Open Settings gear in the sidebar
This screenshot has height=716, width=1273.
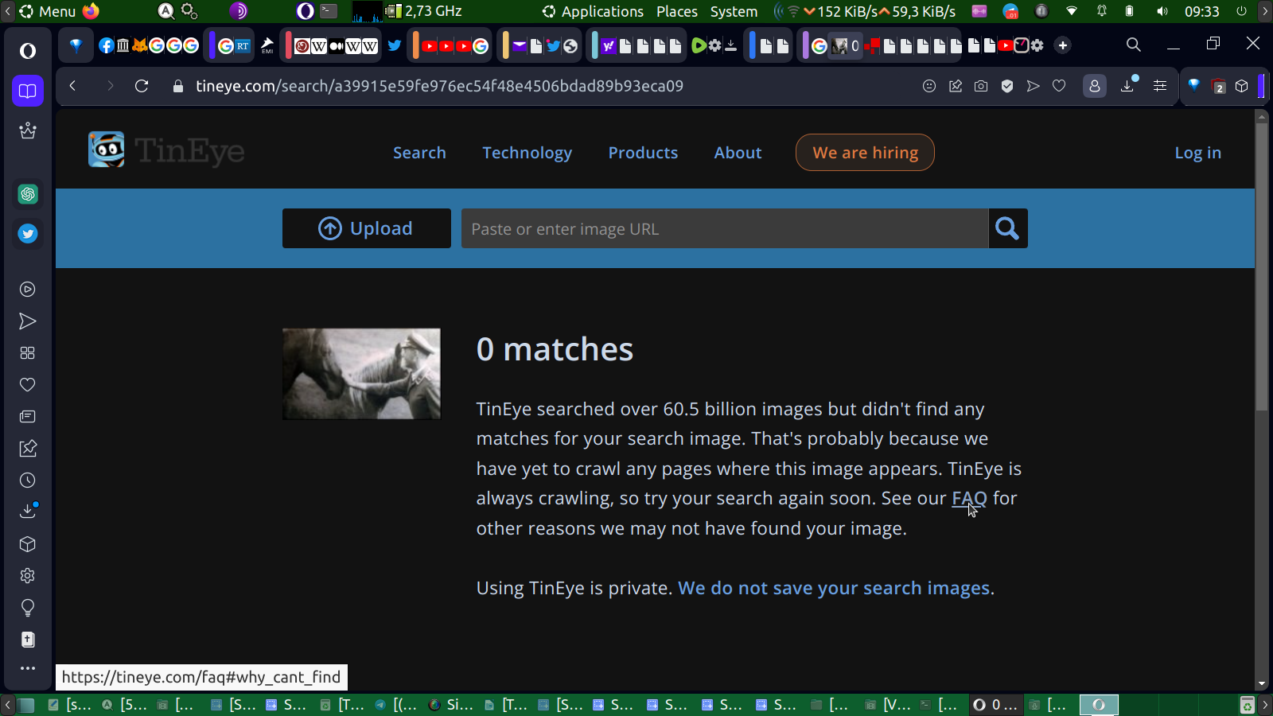point(28,576)
